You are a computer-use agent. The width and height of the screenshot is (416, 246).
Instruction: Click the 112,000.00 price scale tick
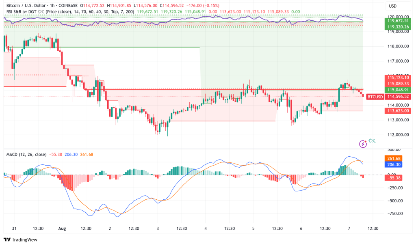coord(398,135)
